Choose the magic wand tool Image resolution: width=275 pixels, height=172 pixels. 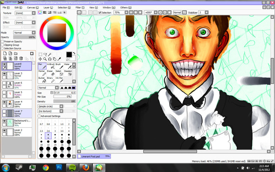50,55
